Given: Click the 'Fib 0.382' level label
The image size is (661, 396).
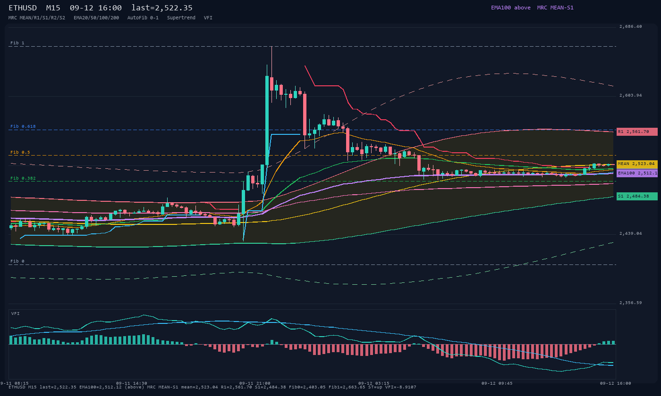Looking at the screenshot, I should pos(23,178).
